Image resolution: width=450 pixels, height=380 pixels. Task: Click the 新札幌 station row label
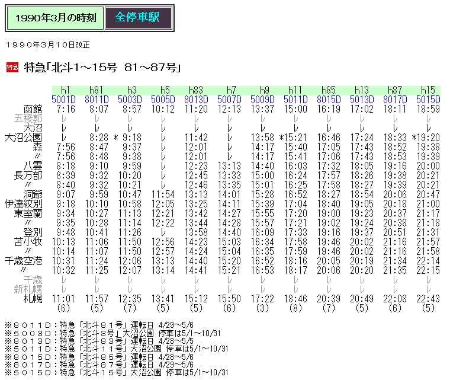28,289
